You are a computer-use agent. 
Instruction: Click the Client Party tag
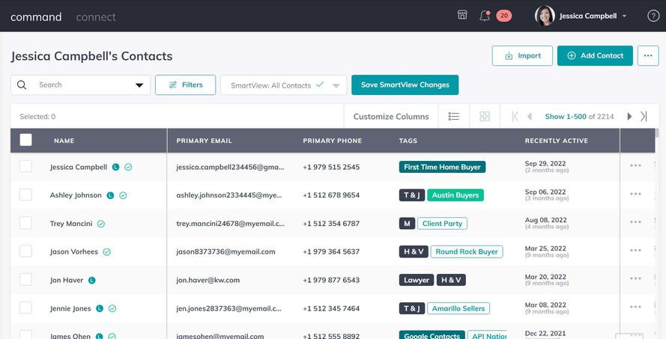click(x=442, y=224)
